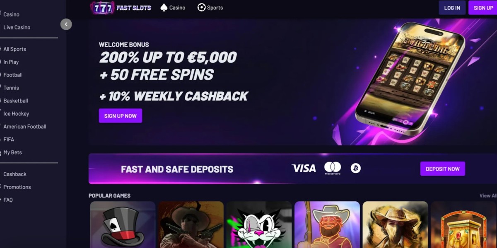Click the Visa payment logo

[x=304, y=168]
